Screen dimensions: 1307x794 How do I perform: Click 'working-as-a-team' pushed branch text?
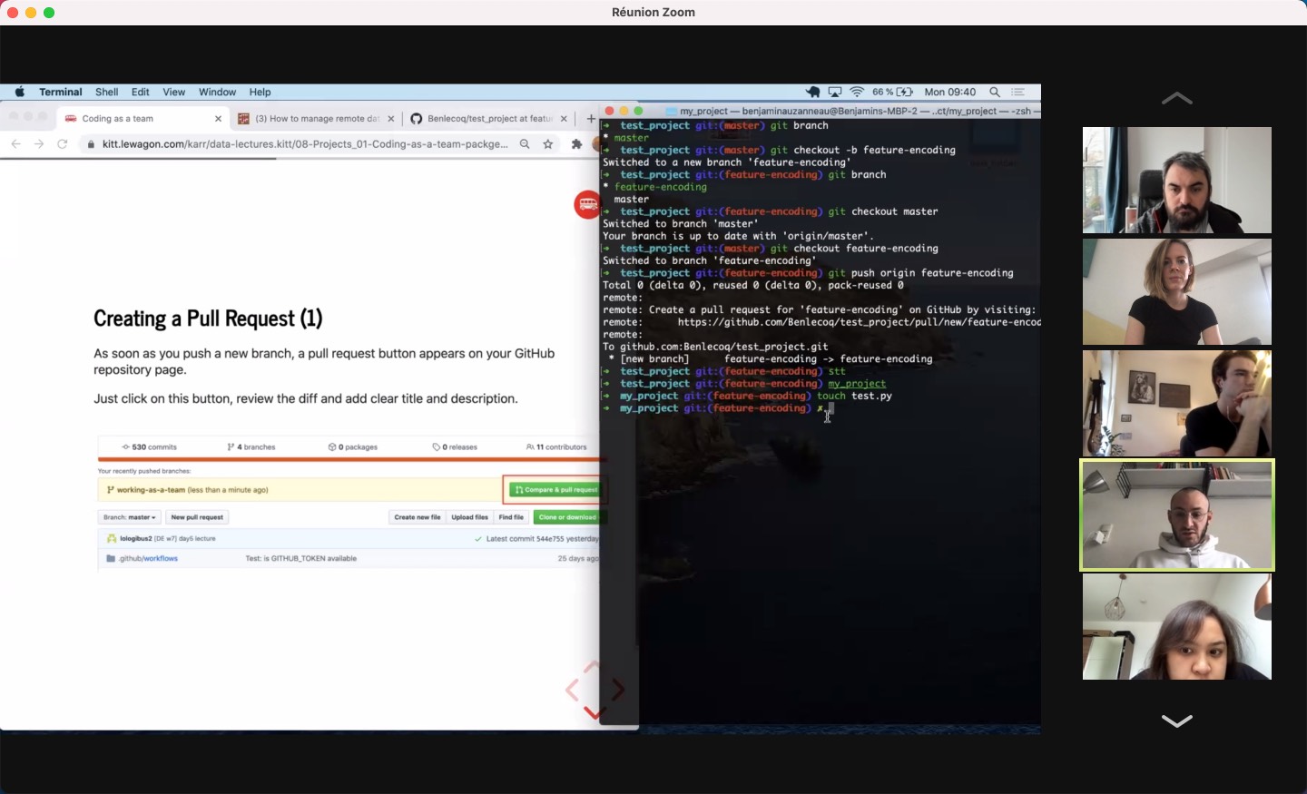[151, 489]
